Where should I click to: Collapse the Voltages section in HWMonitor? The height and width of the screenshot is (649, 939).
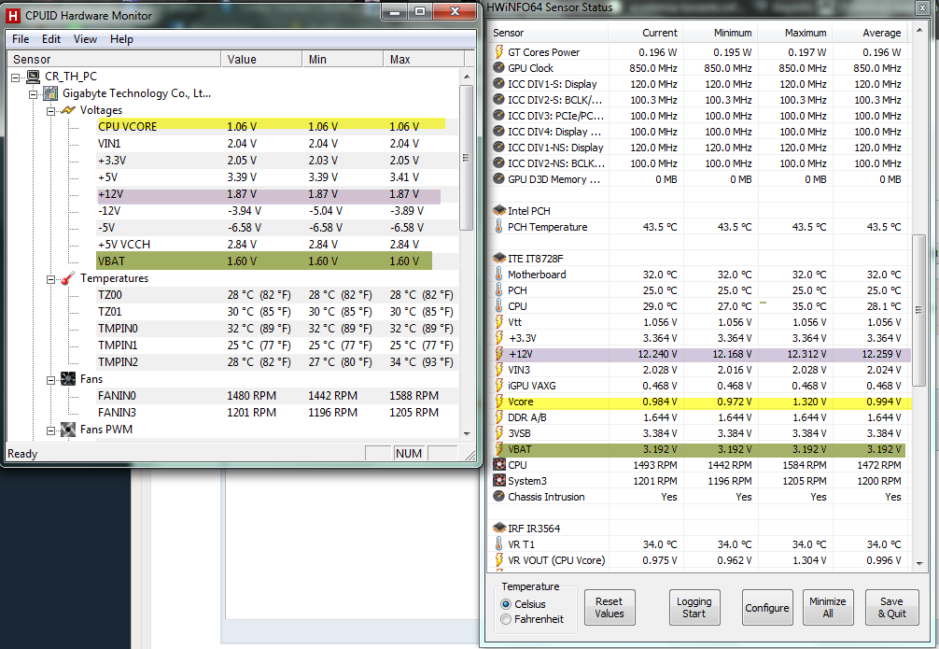click(51, 111)
